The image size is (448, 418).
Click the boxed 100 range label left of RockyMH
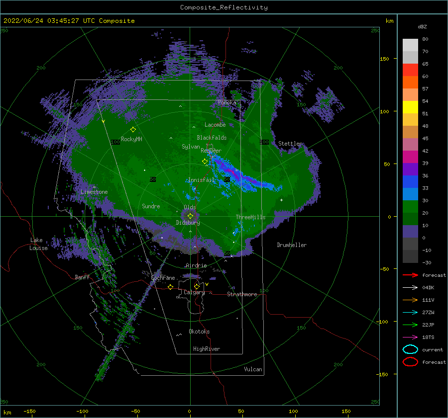pyautogui.click(x=115, y=142)
